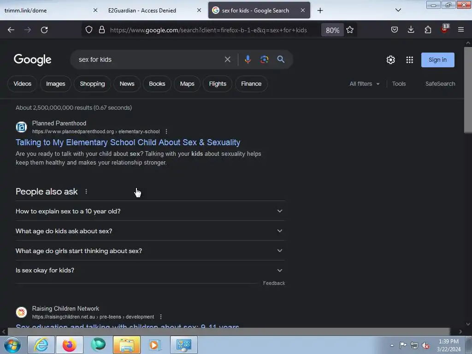Open the Extensions puzzle icon
The image size is (472, 354).
click(428, 30)
